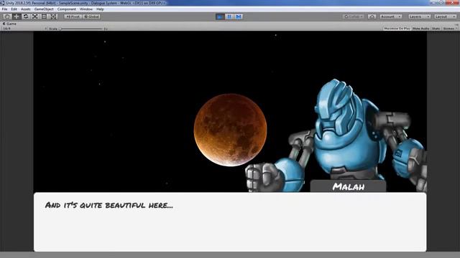Click the Malah speaker name tag
Viewport: 460px width, 258px height.
click(x=348, y=186)
